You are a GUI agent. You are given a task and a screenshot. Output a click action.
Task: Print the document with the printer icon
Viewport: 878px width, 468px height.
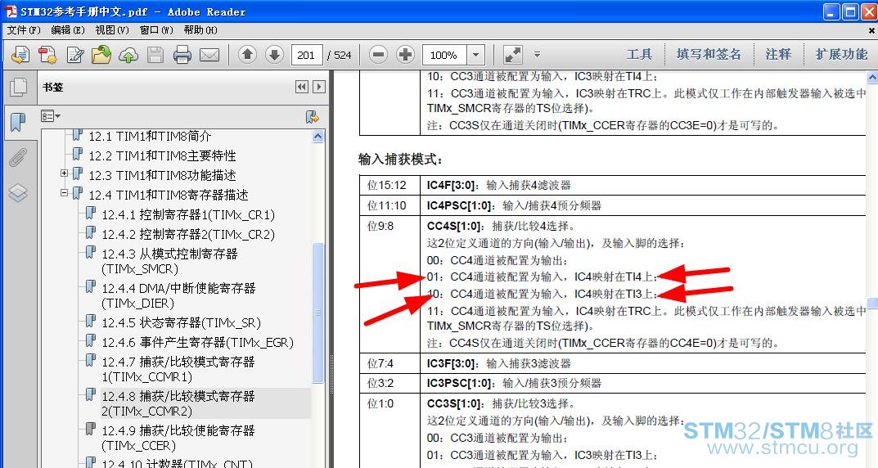click(x=182, y=55)
